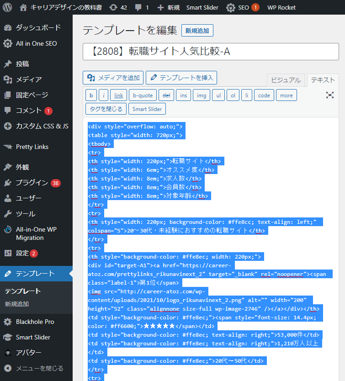The height and width of the screenshot is (381, 345).
Task: Click the WordPress logo icon
Action: click(x=8, y=7)
